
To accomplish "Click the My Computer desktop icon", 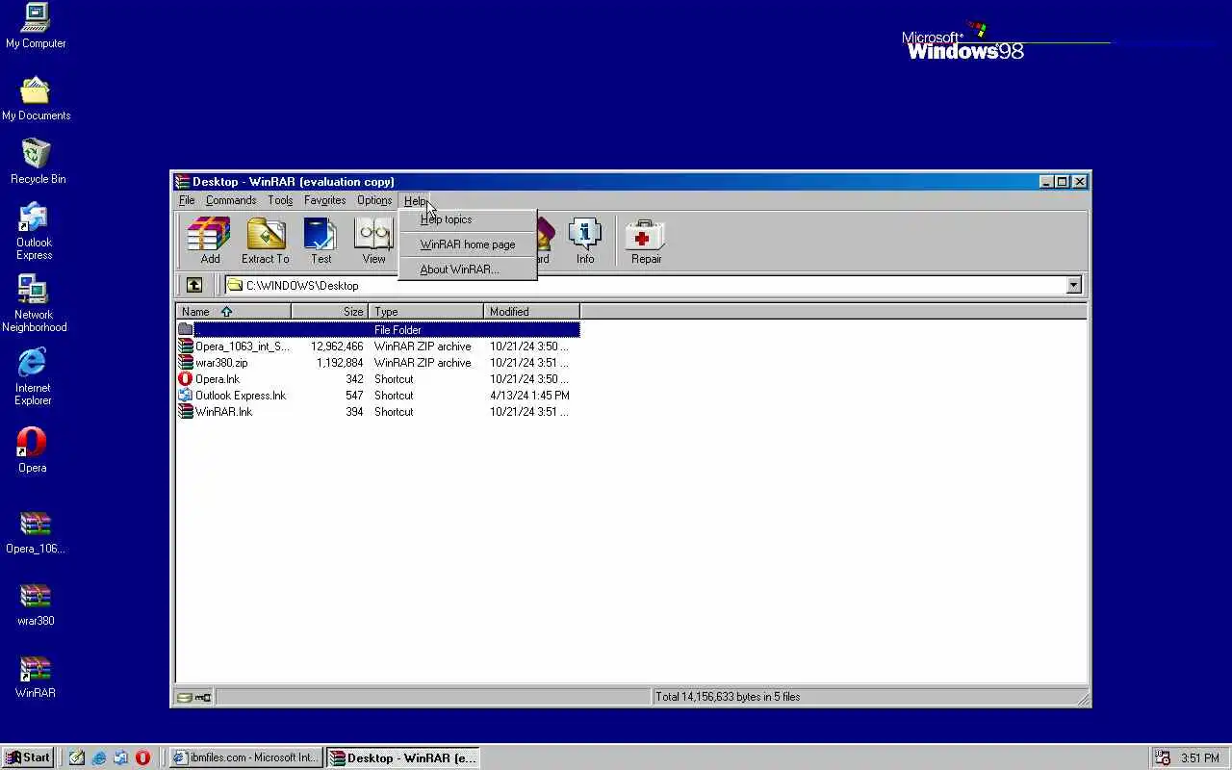I will [x=36, y=26].
